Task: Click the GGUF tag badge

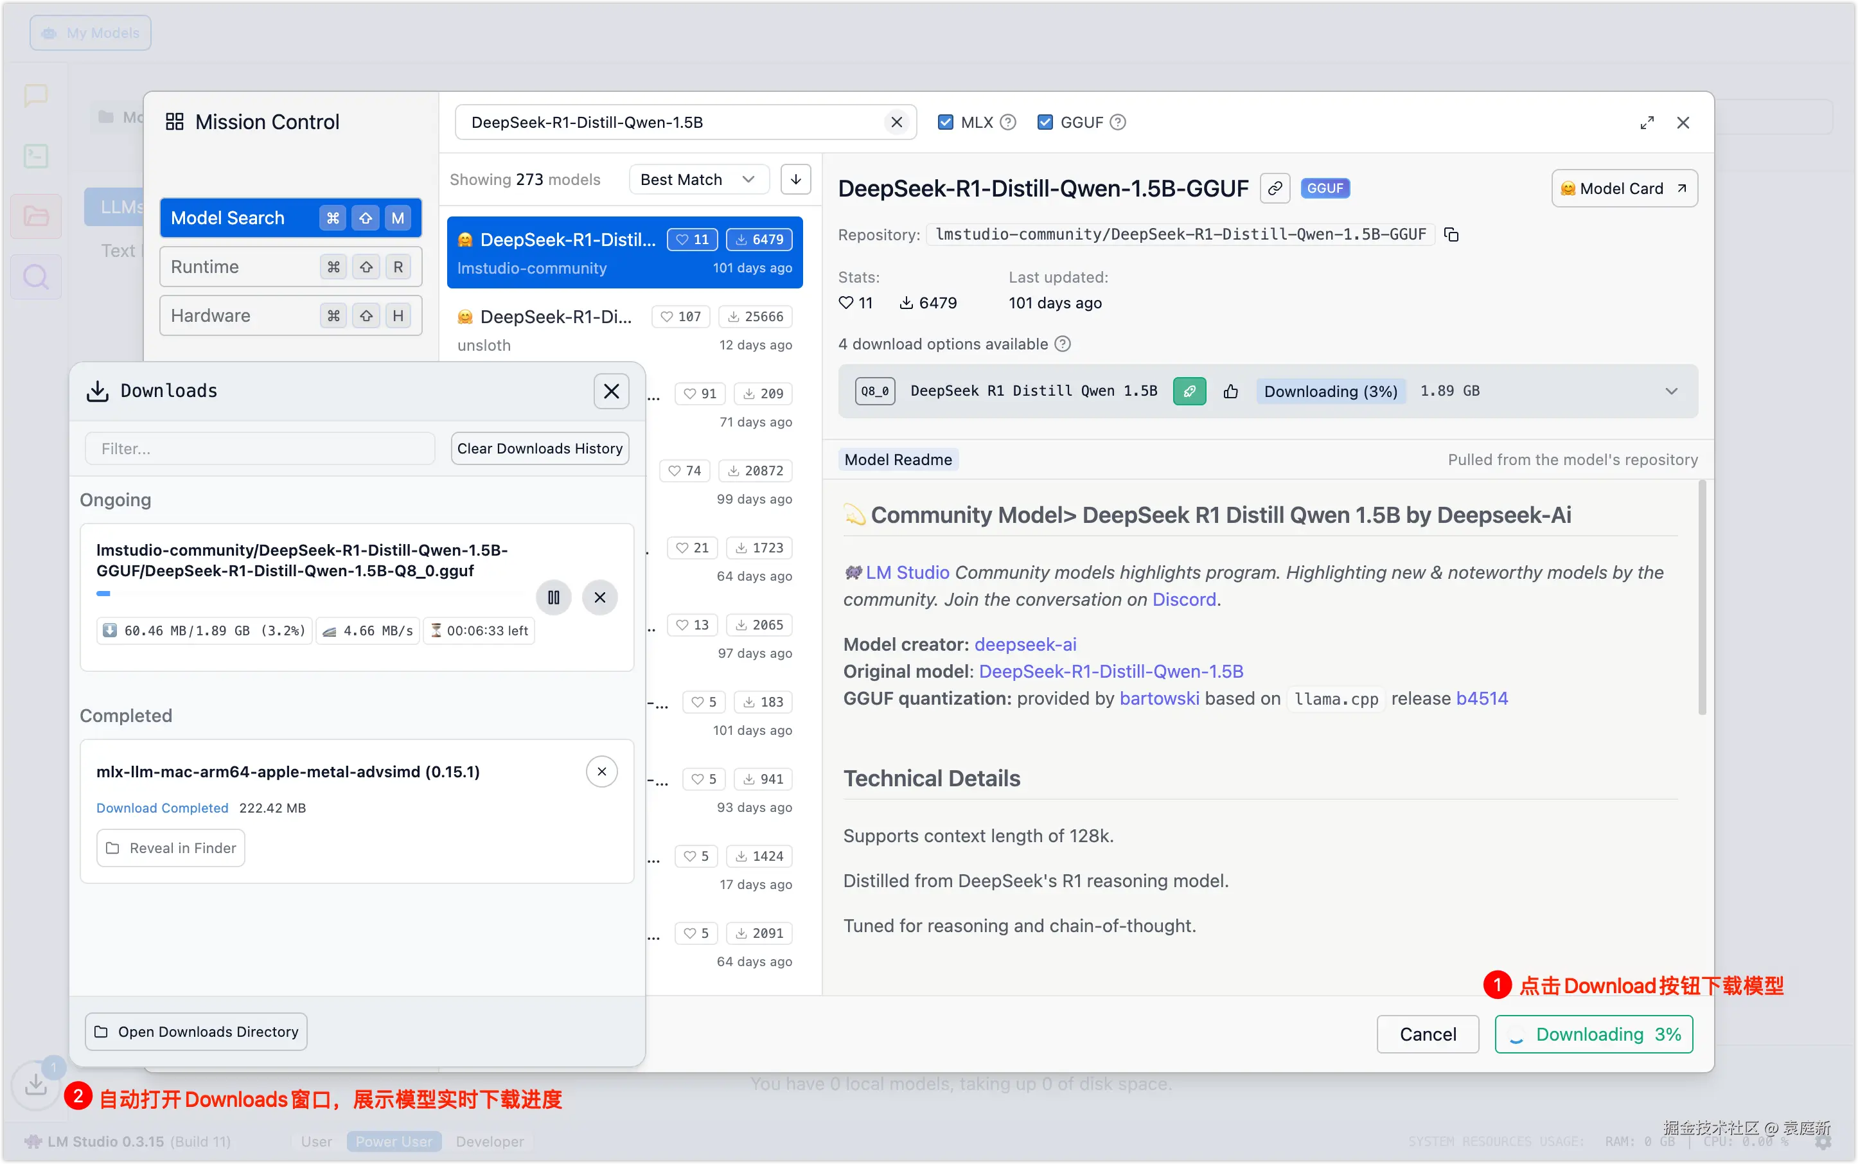Action: click(1324, 189)
